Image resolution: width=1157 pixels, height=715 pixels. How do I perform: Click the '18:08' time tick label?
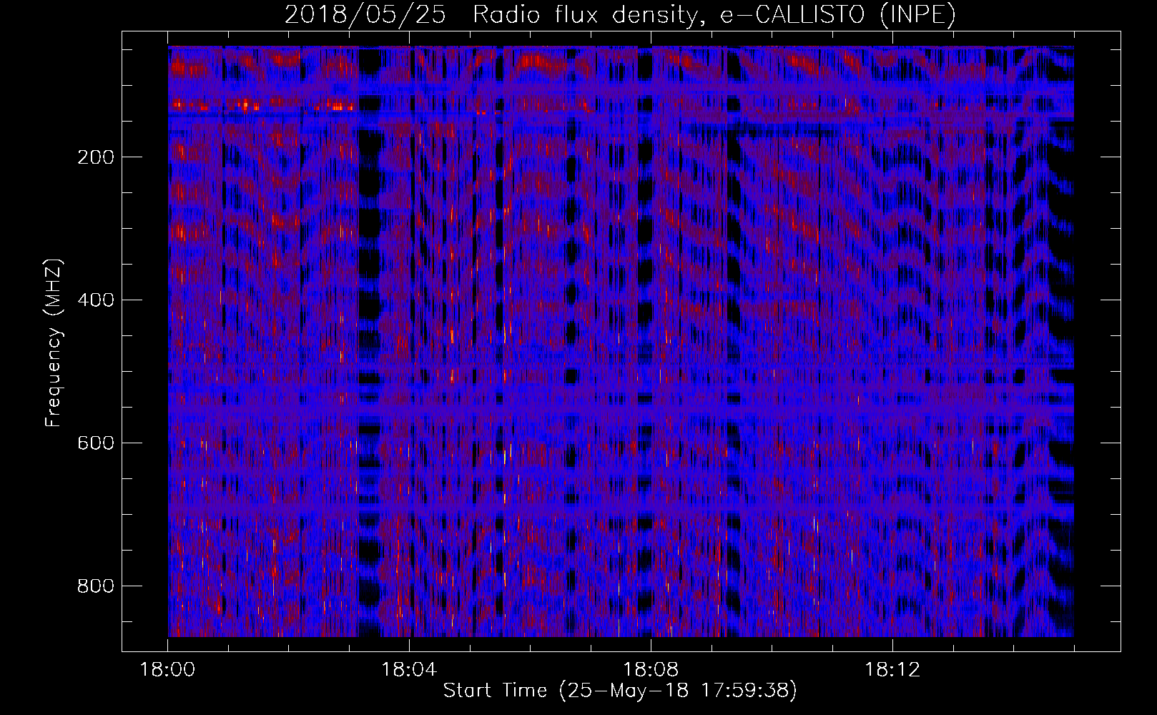coord(651,670)
